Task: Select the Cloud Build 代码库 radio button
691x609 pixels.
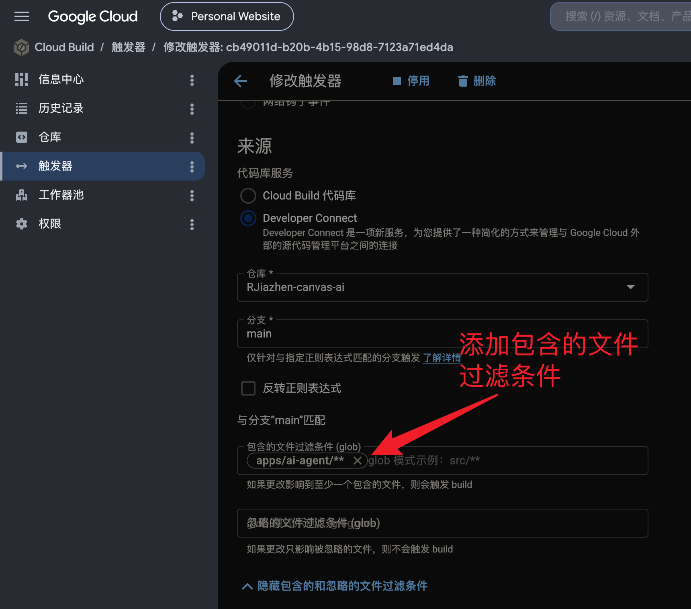Action: (x=248, y=196)
